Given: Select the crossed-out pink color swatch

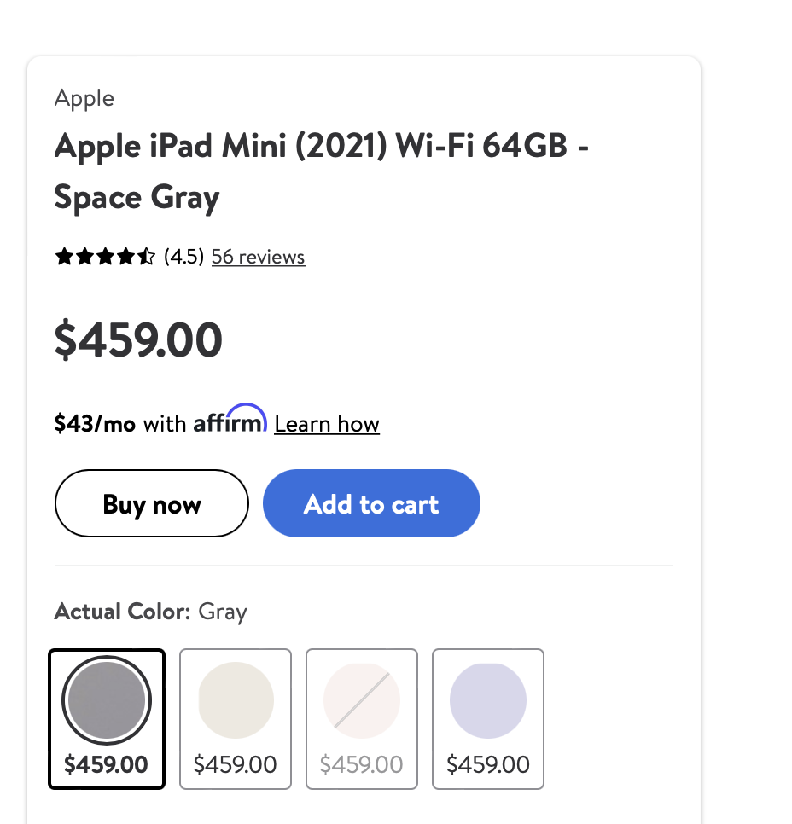Looking at the screenshot, I should click(x=362, y=701).
